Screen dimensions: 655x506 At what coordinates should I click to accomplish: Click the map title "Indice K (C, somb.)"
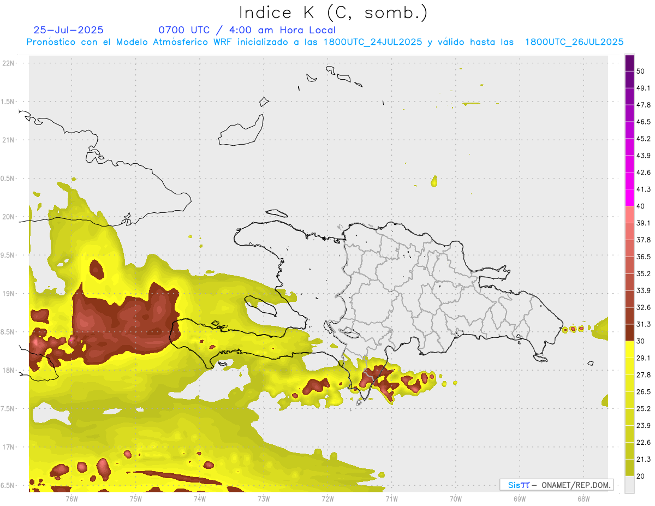pyautogui.click(x=333, y=12)
